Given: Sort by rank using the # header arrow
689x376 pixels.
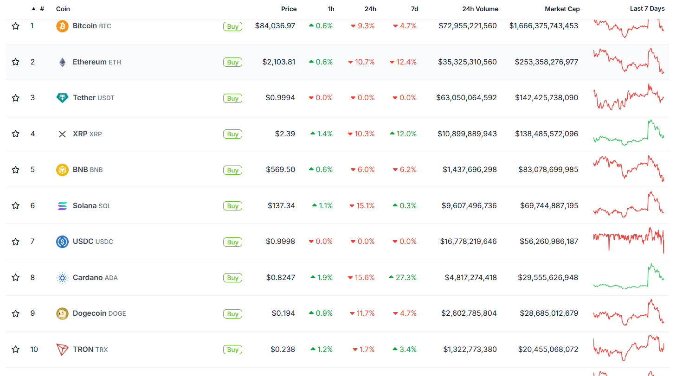Looking at the screenshot, I should [34, 9].
